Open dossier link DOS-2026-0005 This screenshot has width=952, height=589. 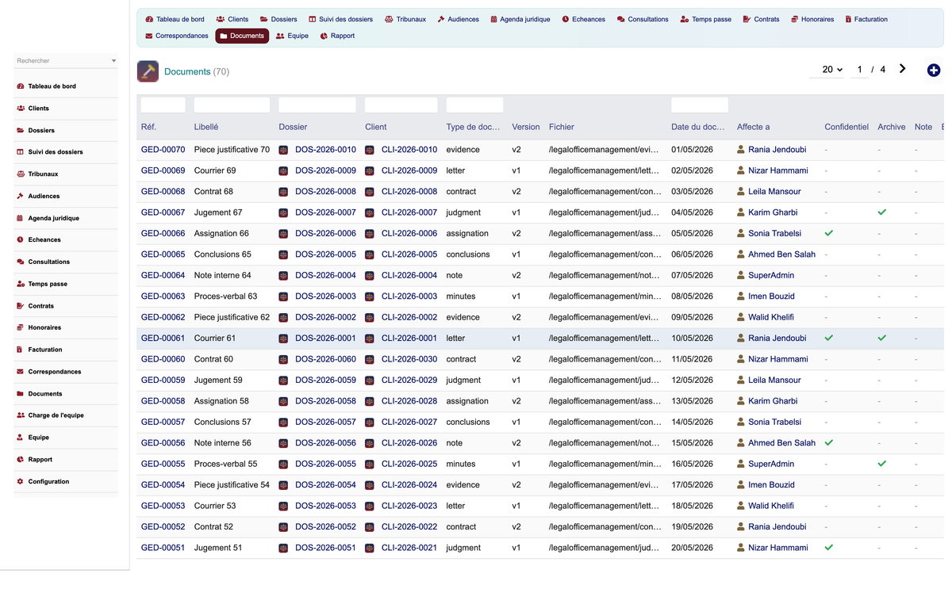(325, 254)
